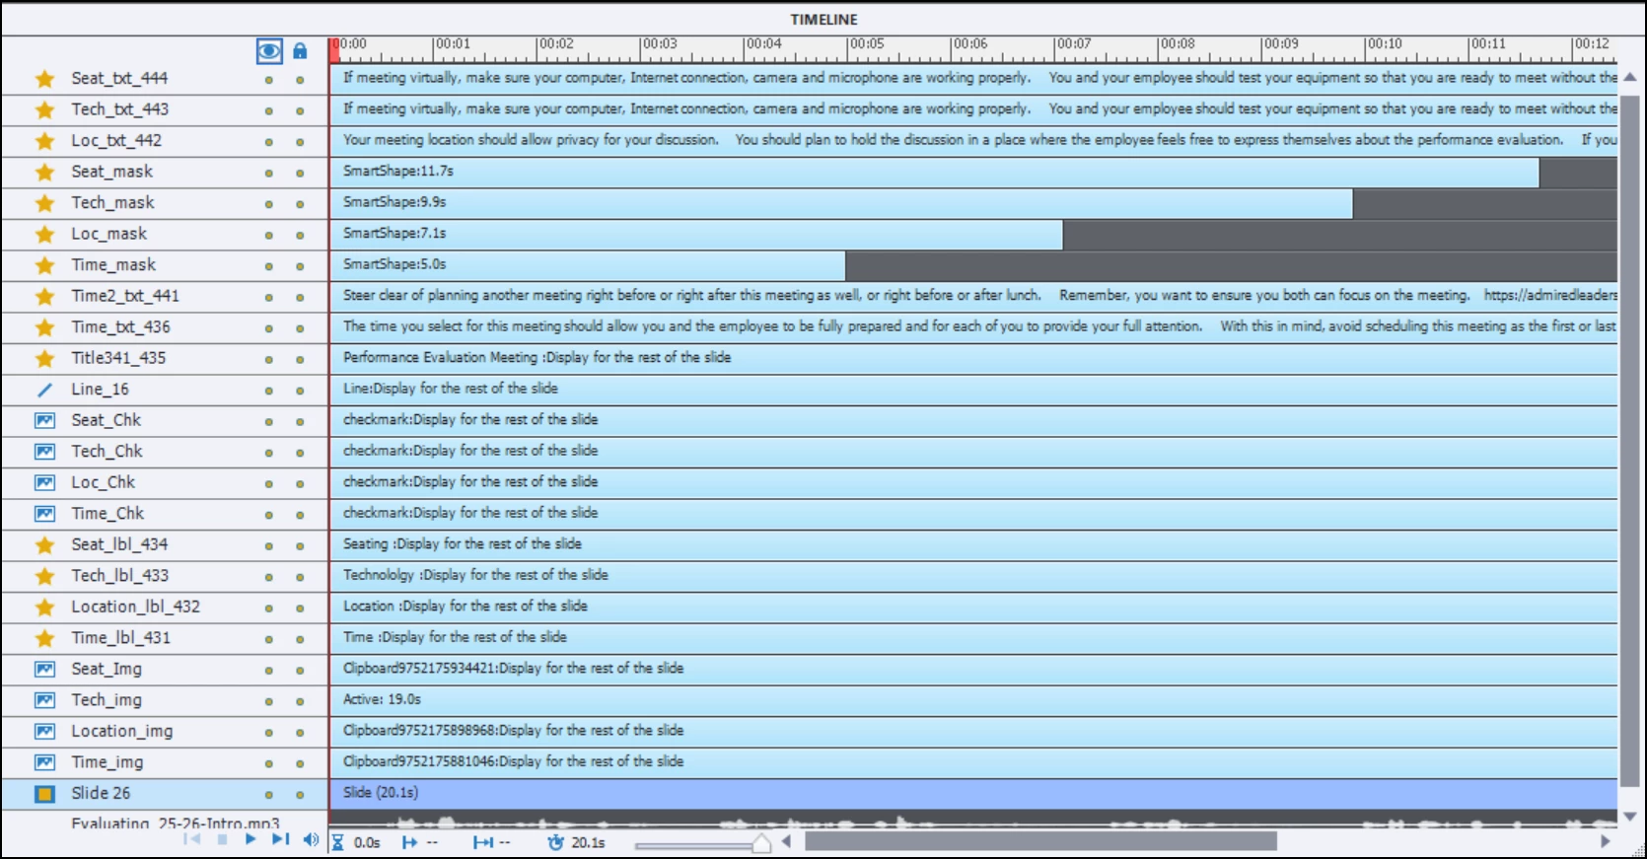
Task: Lock the Time_lbl_431 layer
Action: click(x=300, y=639)
